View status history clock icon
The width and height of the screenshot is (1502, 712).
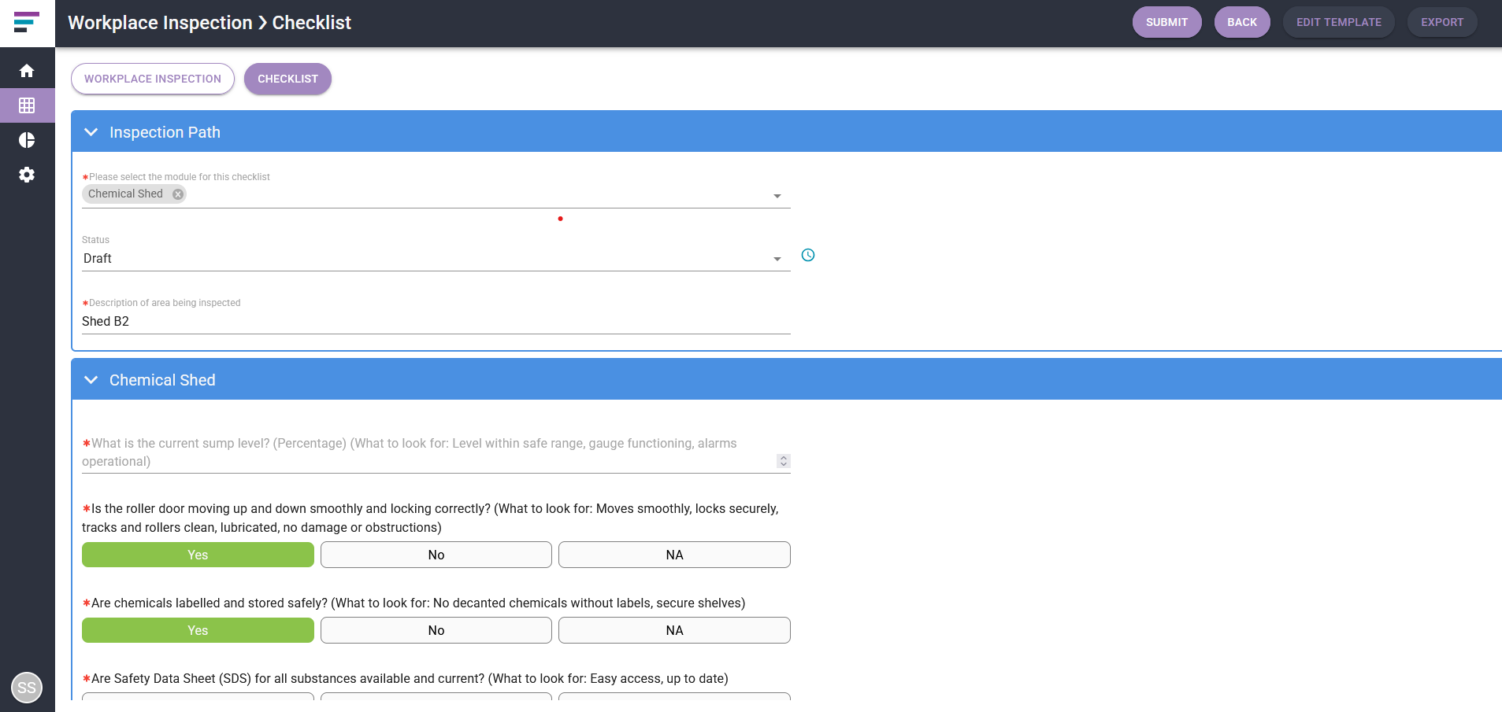[808, 255]
